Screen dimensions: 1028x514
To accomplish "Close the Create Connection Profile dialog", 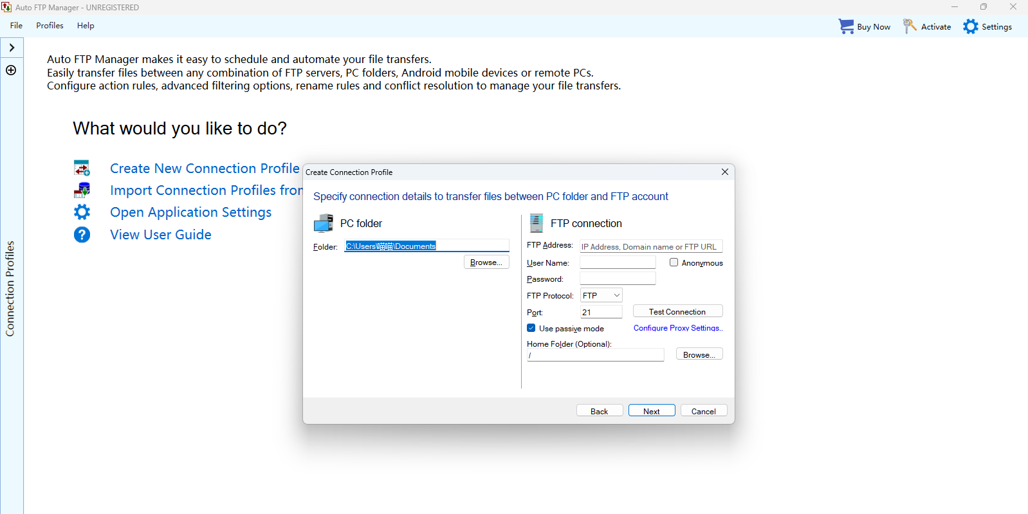I will click(x=725, y=172).
